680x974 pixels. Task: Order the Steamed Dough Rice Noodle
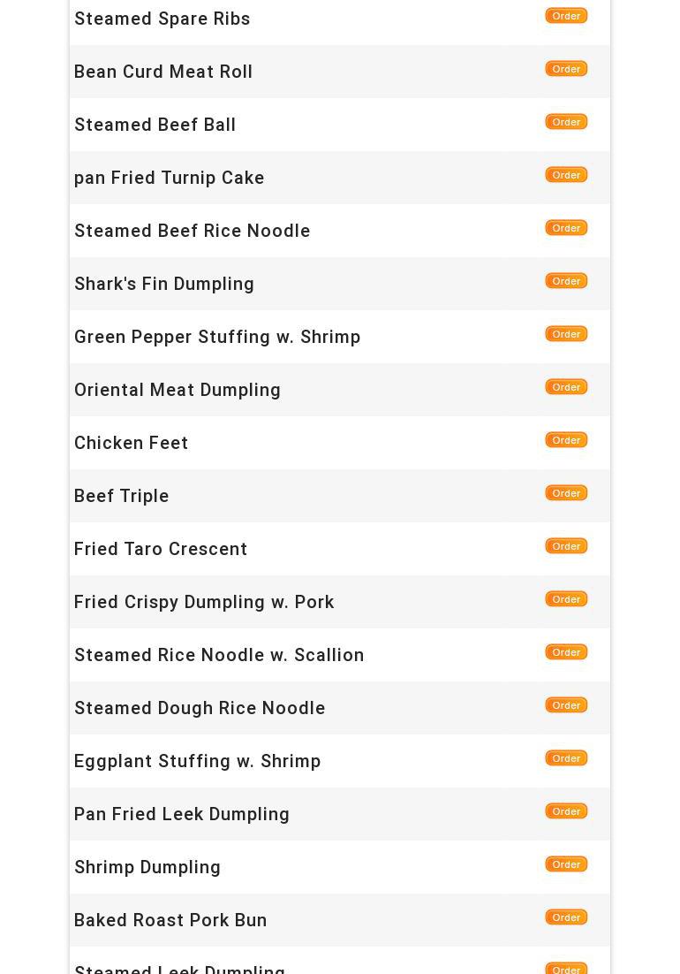[566, 705]
